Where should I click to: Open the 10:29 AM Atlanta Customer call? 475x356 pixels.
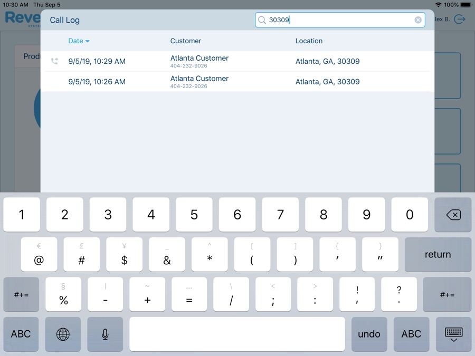tap(199, 61)
